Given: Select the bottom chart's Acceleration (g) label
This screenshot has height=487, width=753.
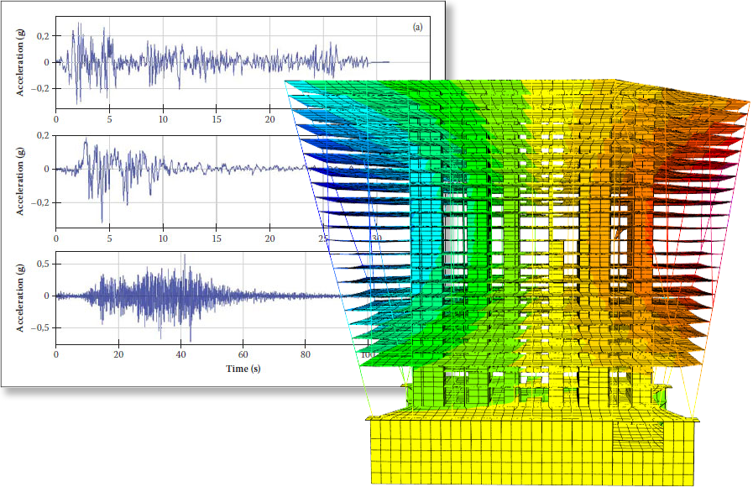Looking at the screenshot, I should point(20,296).
